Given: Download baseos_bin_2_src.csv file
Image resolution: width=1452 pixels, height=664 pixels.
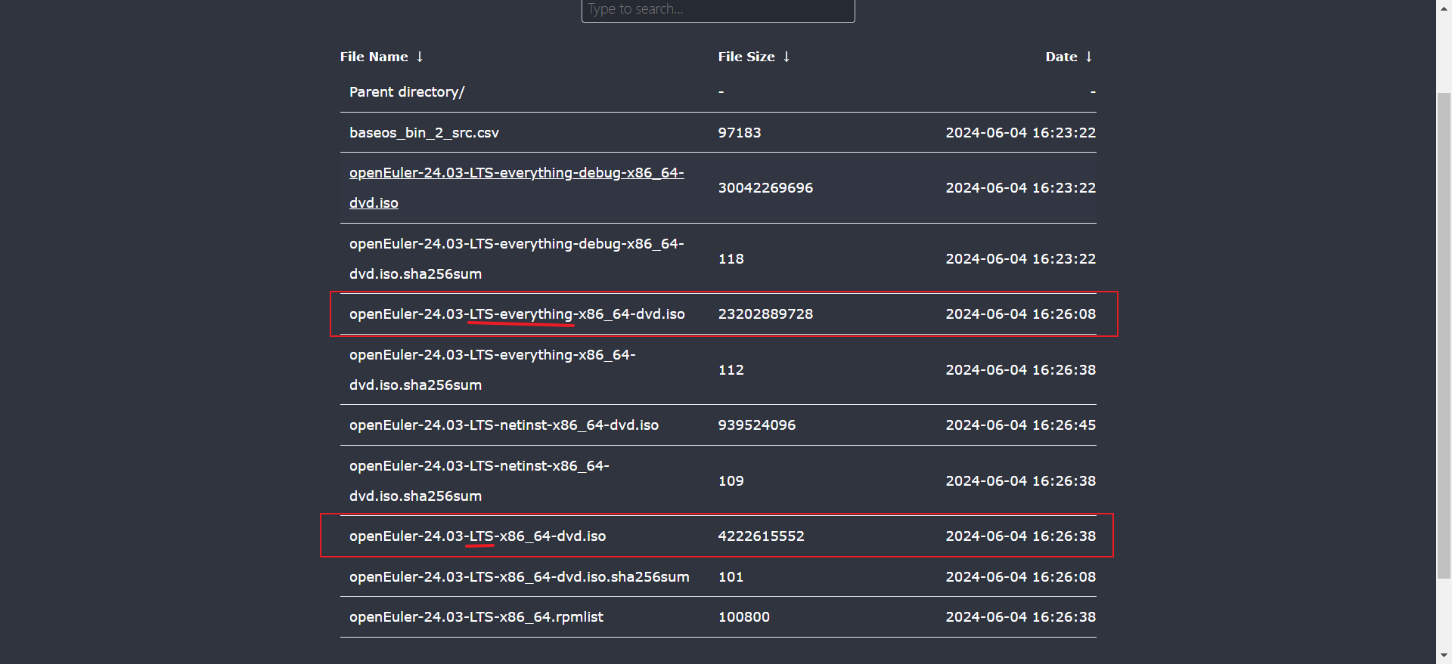Looking at the screenshot, I should coord(423,133).
